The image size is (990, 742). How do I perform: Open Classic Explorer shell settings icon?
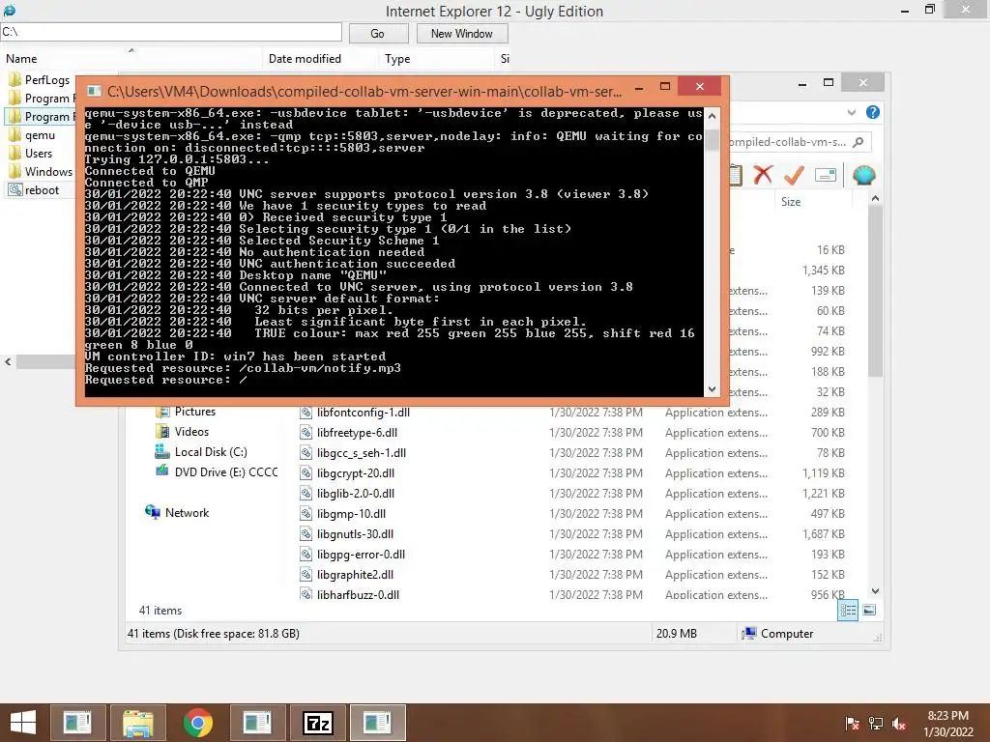point(863,175)
